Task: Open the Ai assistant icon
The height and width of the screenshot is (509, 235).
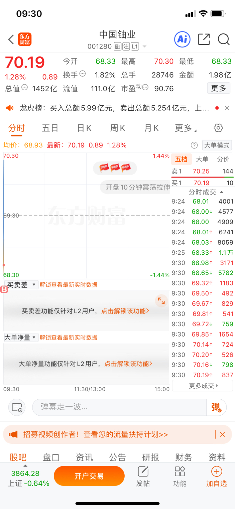Action: click(x=182, y=39)
